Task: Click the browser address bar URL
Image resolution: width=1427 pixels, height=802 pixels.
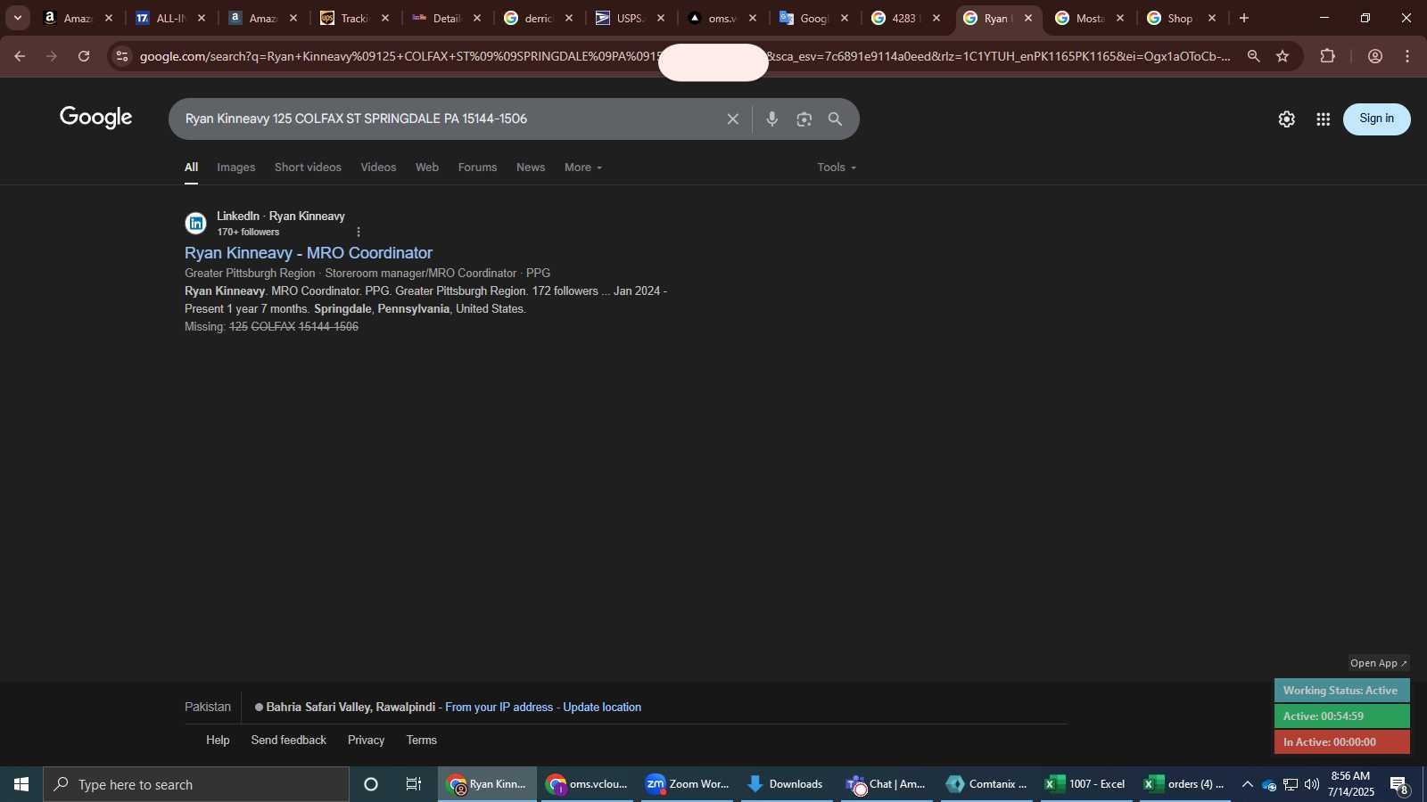Action: (685, 56)
